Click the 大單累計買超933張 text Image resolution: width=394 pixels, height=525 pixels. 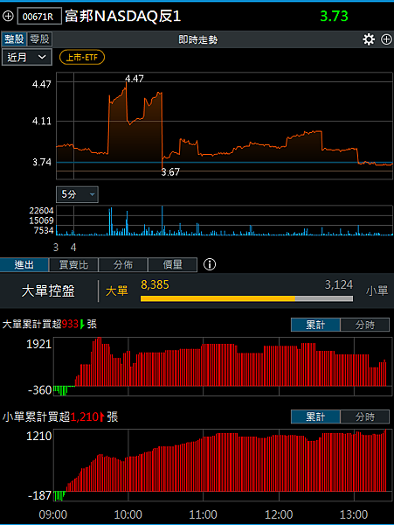[x=50, y=324]
